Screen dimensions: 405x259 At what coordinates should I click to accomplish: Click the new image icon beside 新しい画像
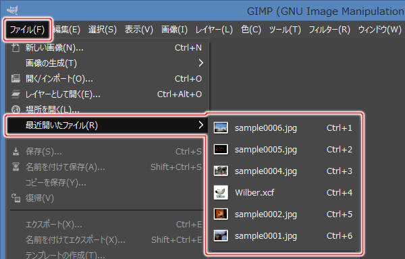pos(16,48)
